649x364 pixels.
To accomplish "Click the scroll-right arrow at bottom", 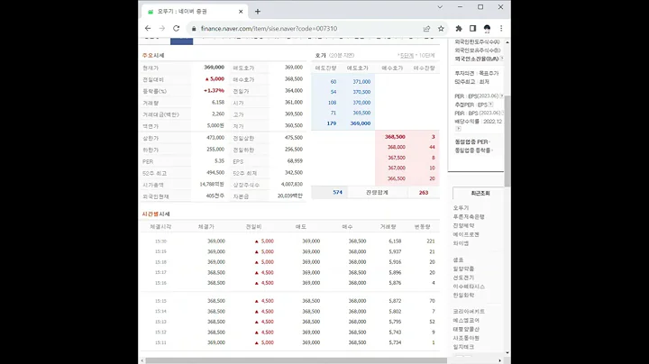I will pos(500,360).
